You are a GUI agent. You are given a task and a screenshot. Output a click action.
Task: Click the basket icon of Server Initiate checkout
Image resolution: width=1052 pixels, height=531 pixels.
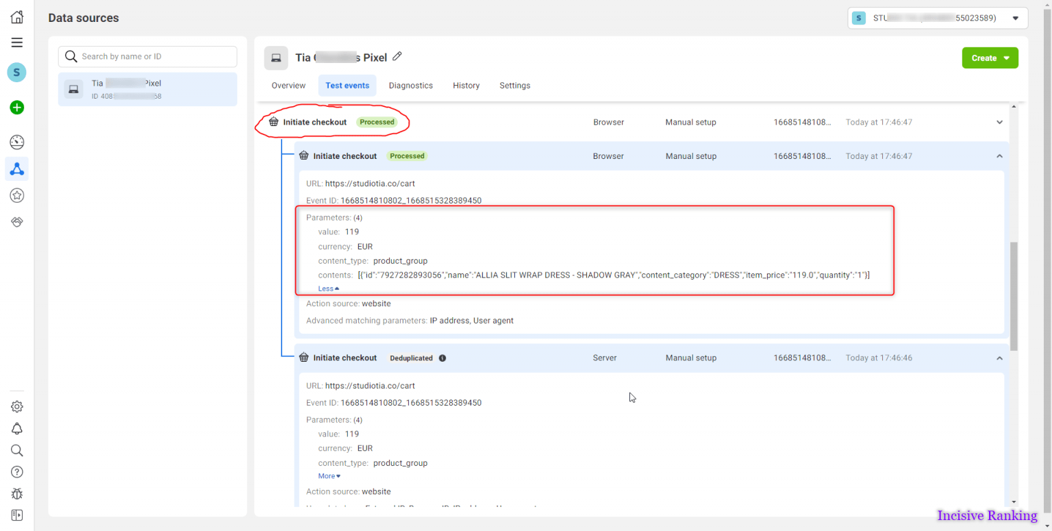304,358
